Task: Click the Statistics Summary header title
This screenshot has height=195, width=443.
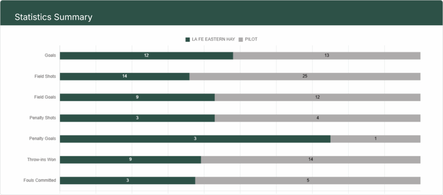Action: pyautogui.click(x=53, y=17)
